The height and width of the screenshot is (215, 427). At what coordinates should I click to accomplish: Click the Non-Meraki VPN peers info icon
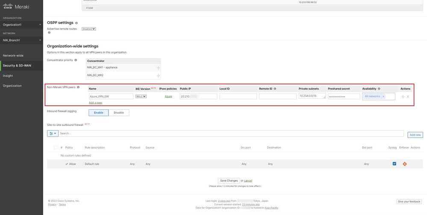pyautogui.click(x=78, y=87)
